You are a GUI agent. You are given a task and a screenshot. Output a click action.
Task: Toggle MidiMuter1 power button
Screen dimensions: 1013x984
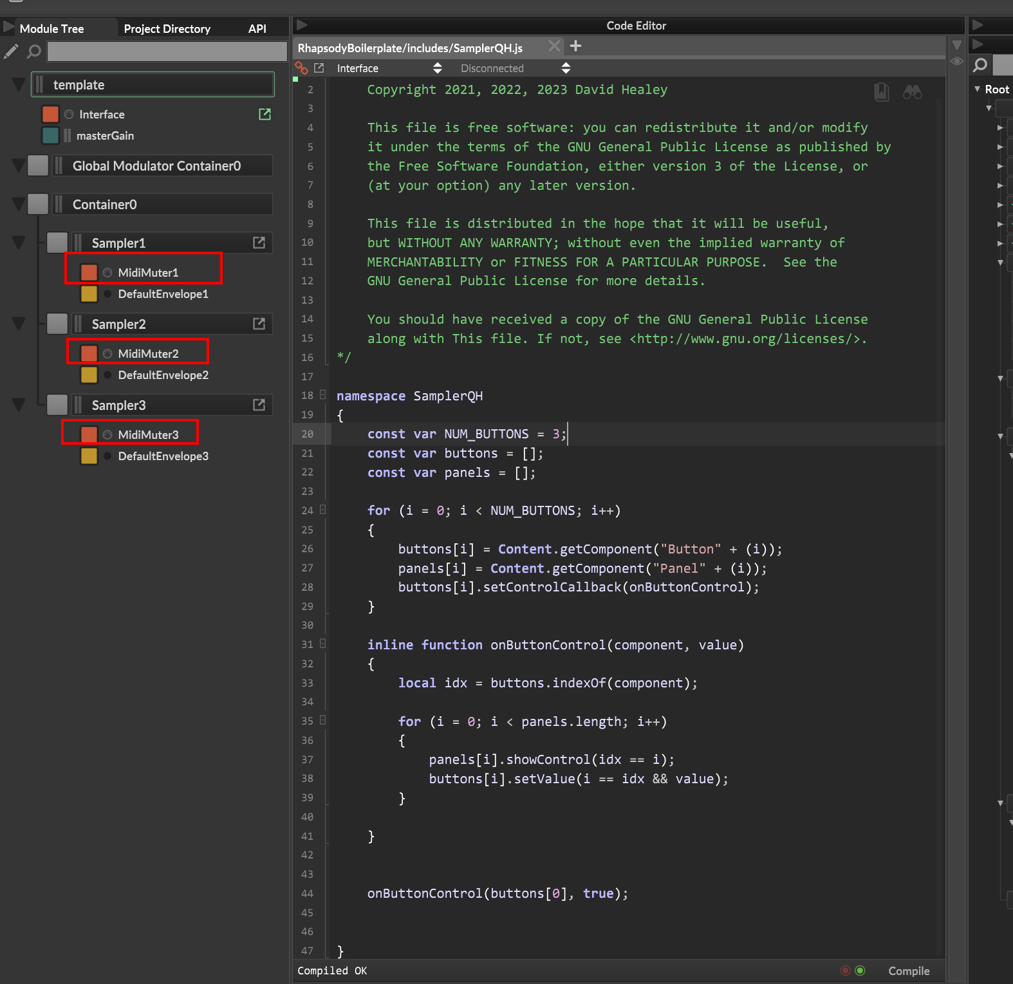(x=107, y=273)
